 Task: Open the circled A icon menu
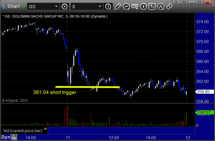[161, 6]
